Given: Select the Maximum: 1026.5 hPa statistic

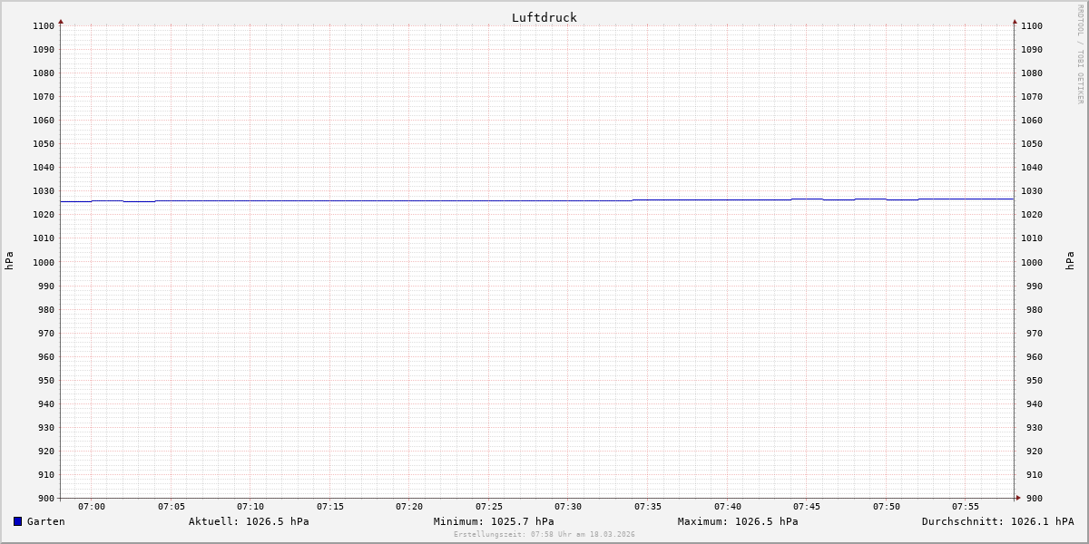Looking at the screenshot, I should tap(738, 521).
